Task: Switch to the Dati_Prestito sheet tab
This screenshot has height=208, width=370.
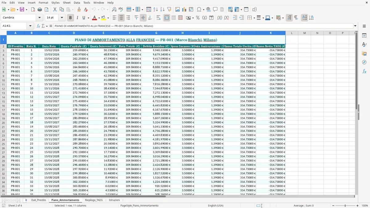Action: tap(39, 200)
